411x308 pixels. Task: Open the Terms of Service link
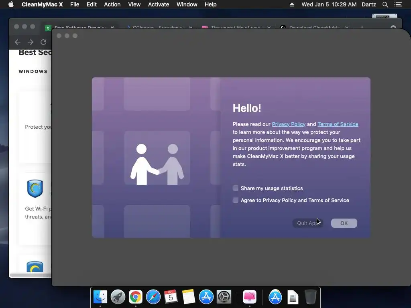click(338, 124)
